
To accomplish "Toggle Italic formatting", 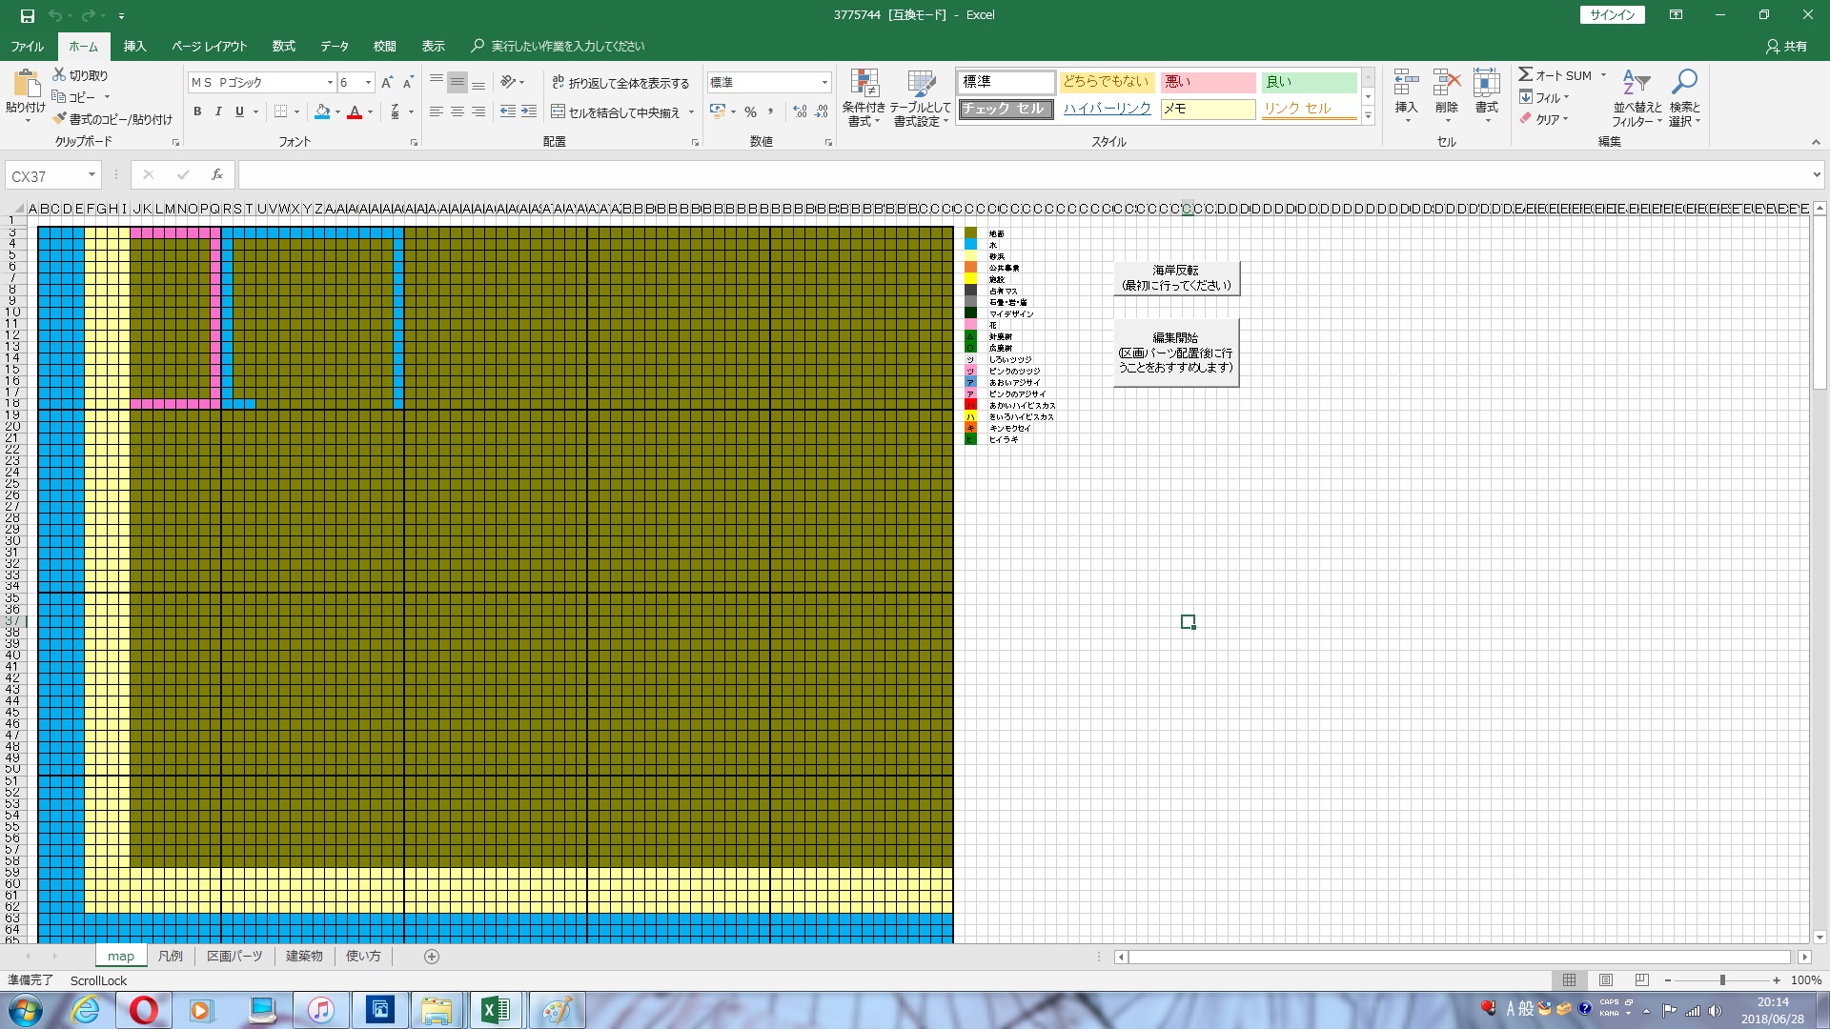I will pos(218,112).
